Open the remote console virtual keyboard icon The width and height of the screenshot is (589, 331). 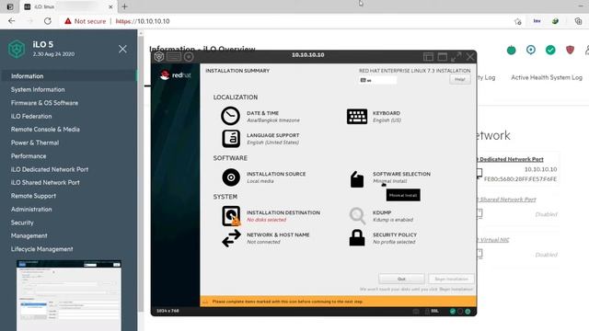click(x=174, y=57)
